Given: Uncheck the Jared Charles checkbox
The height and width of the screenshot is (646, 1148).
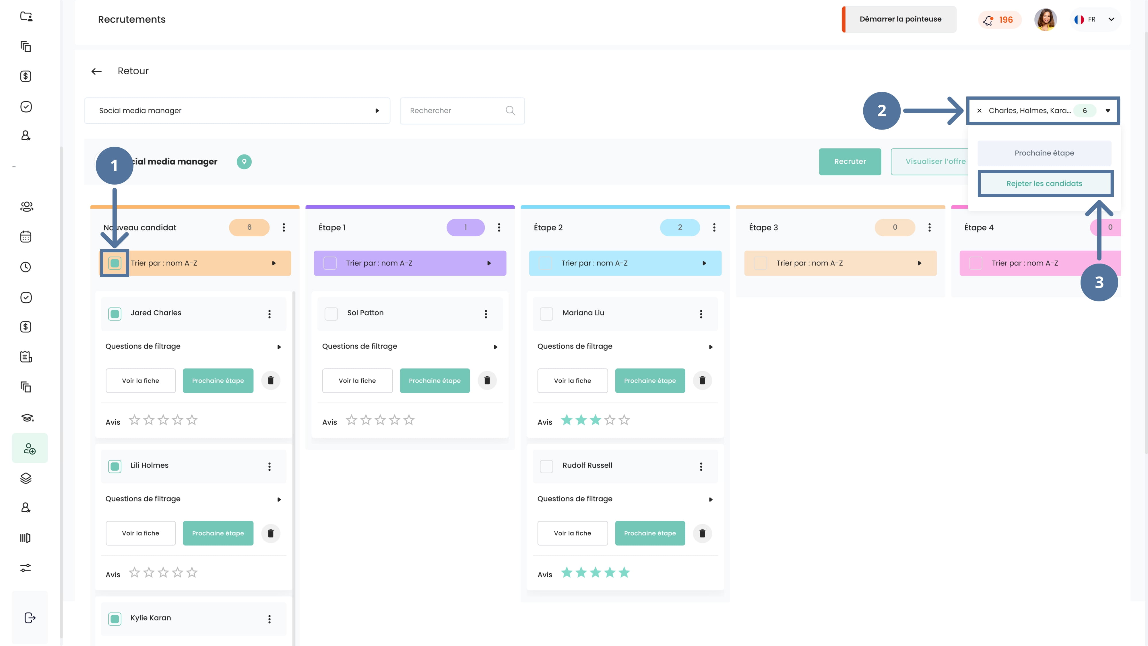Looking at the screenshot, I should [115, 314].
